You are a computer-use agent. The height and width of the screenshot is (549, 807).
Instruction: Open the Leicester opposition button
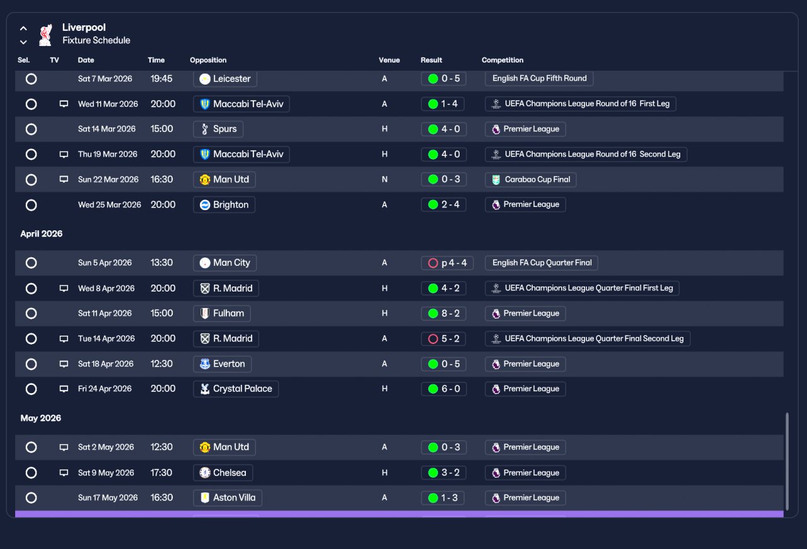pos(225,79)
